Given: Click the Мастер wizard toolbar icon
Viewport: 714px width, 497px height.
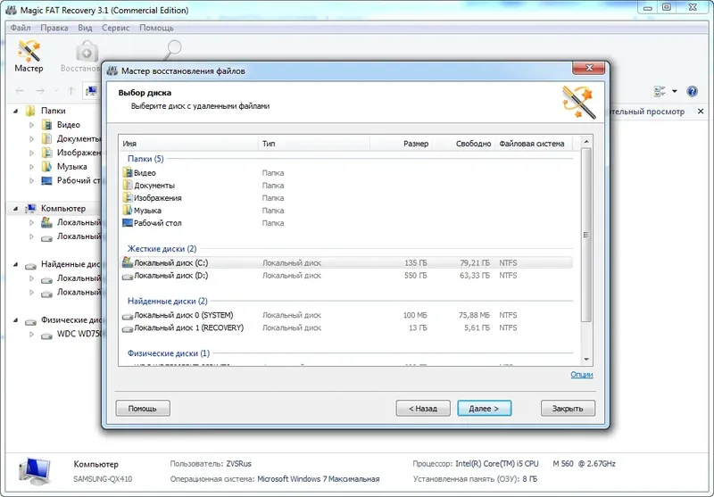Looking at the screenshot, I should (x=29, y=56).
